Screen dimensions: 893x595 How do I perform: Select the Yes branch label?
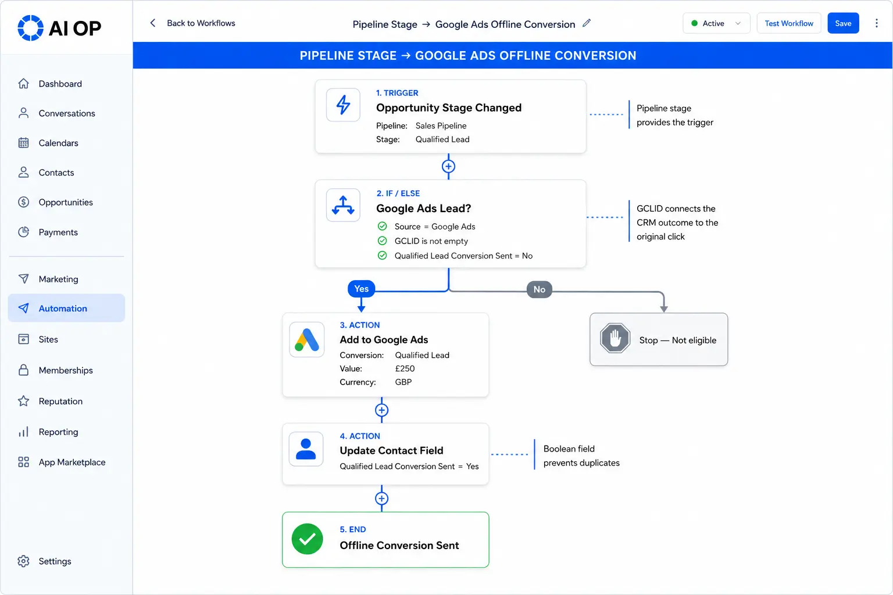[x=362, y=289]
